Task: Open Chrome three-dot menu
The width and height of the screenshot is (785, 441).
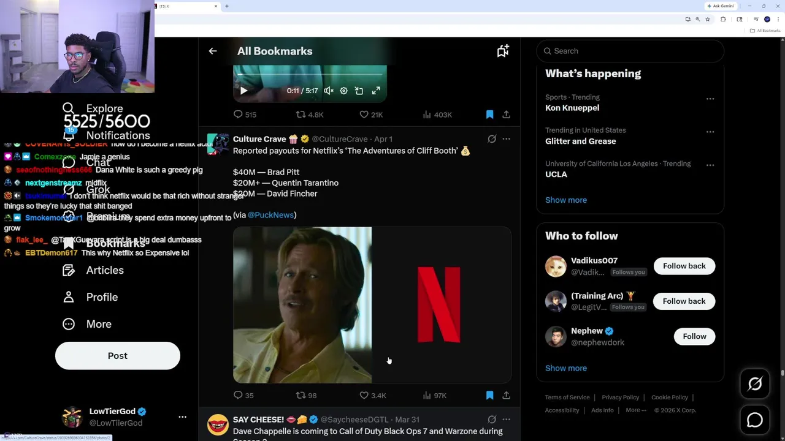Action: point(778,20)
